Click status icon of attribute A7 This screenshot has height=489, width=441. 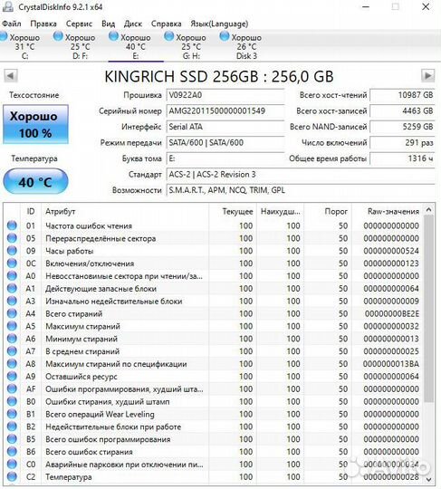point(12,351)
